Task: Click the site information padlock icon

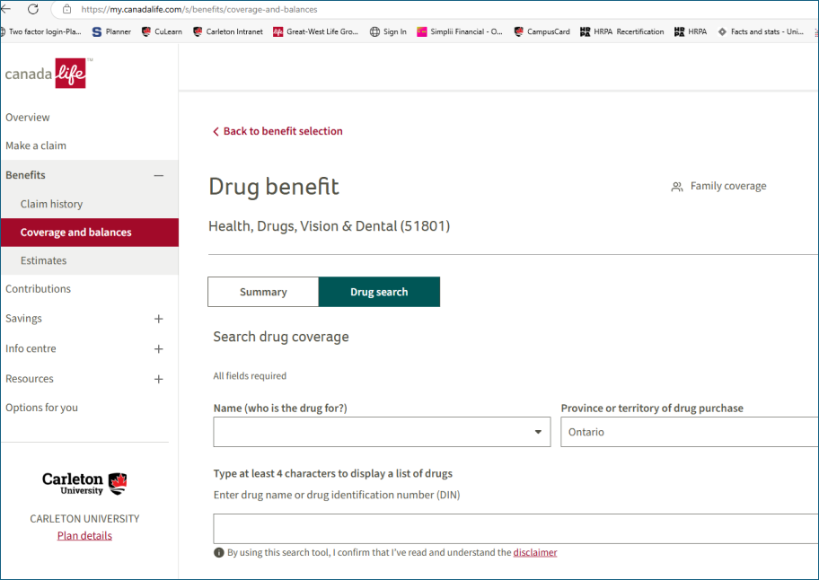Action: [66, 9]
